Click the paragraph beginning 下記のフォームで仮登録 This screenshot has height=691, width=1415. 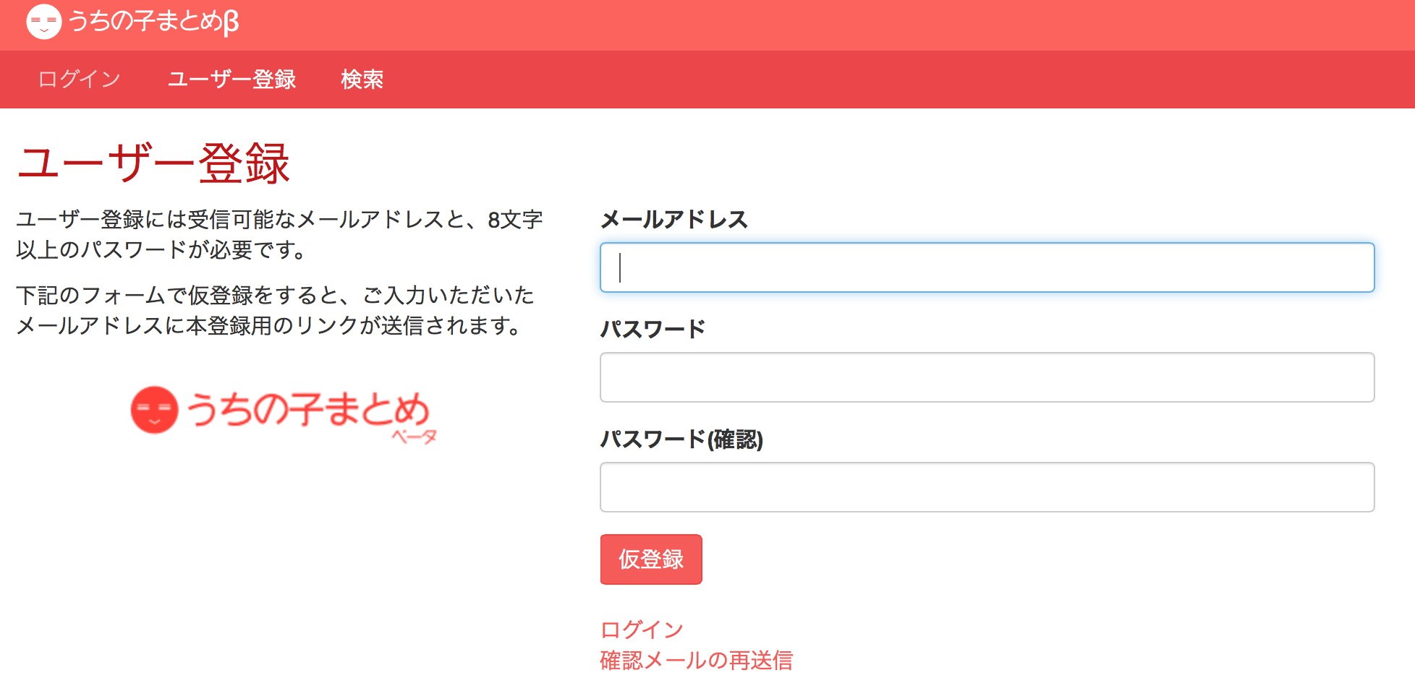point(275,310)
